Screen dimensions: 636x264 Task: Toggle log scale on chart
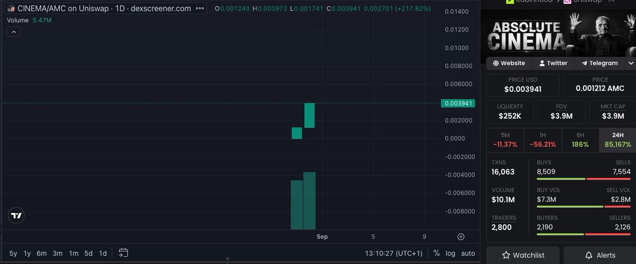[x=450, y=253]
